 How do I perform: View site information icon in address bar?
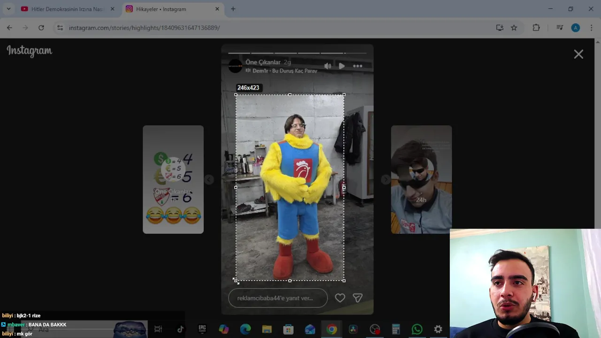[60, 28]
